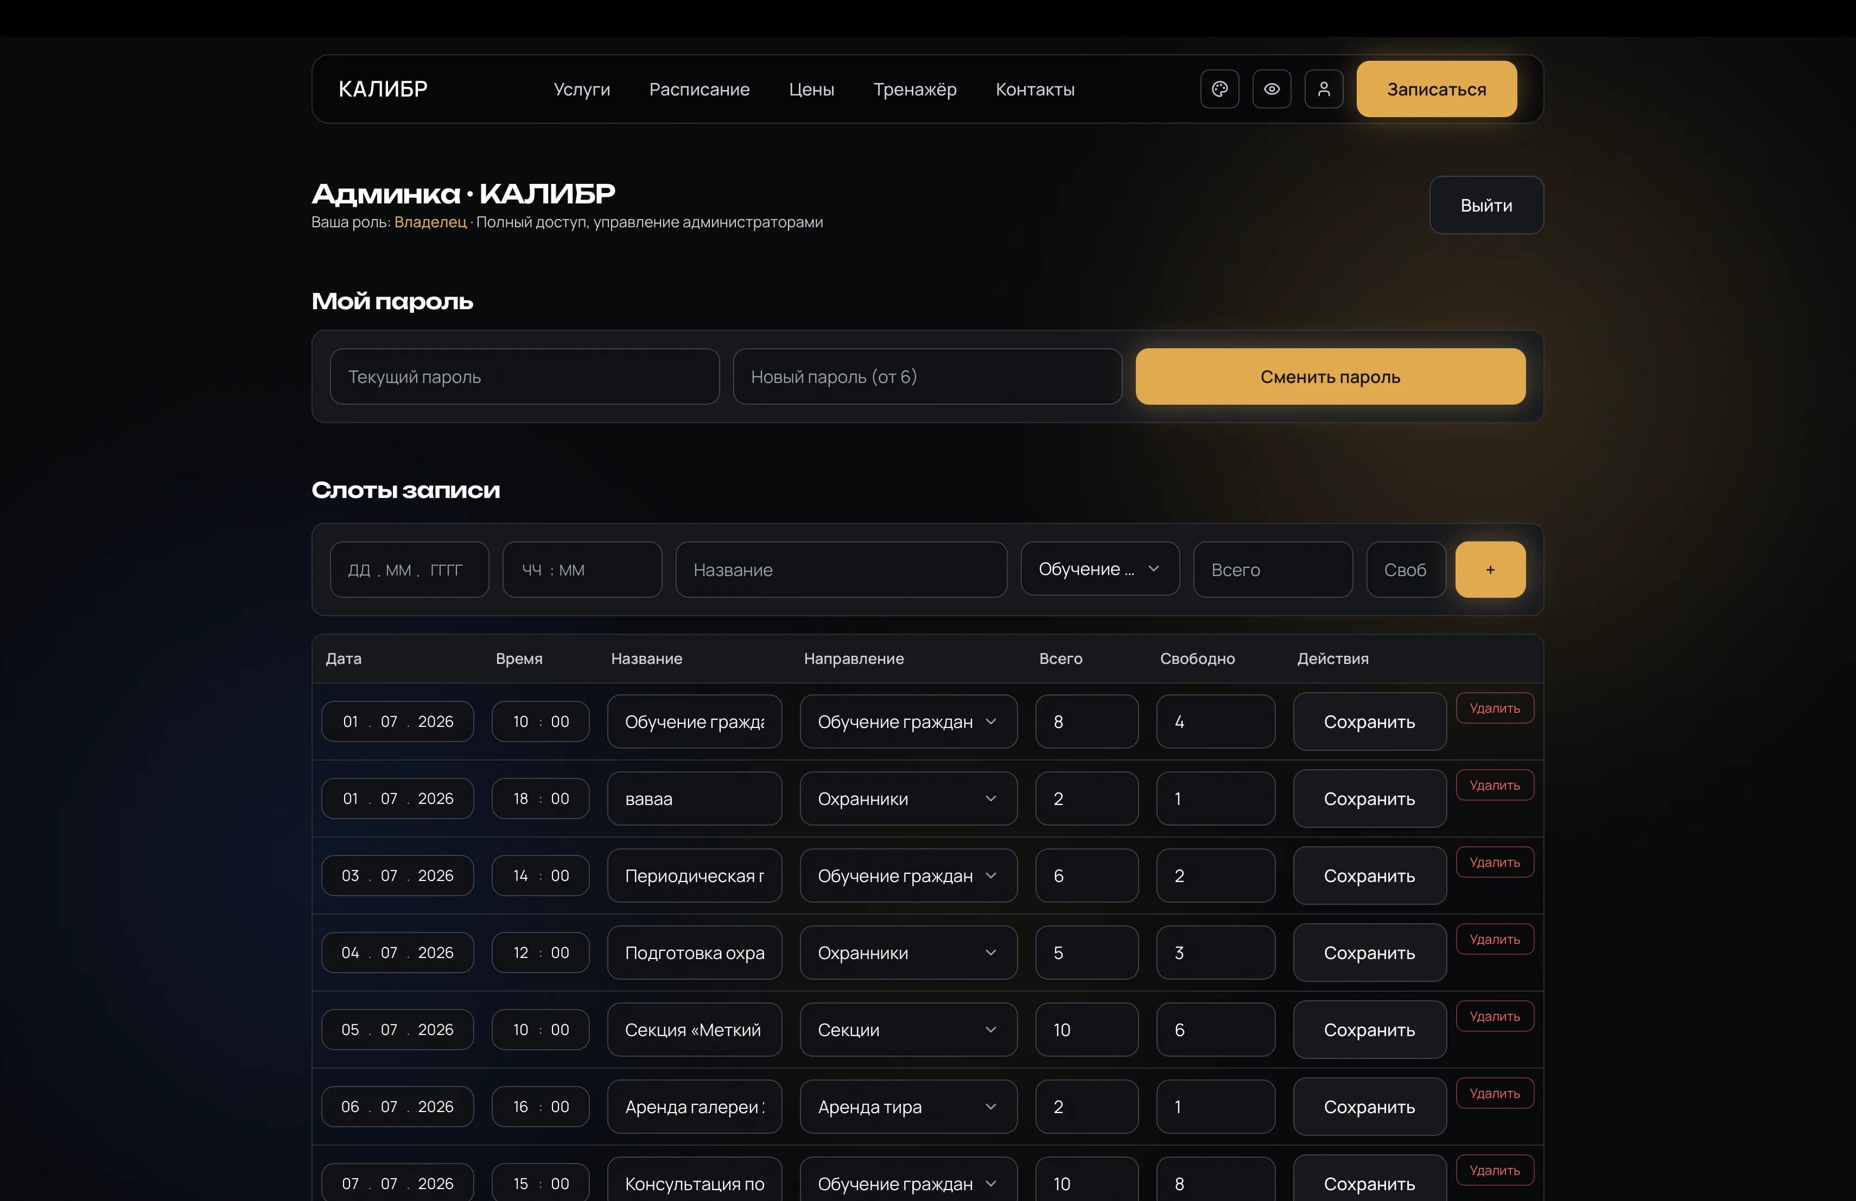The width and height of the screenshot is (1856, 1201).
Task: Delete the Периодическая slot row
Action: 1494,862
